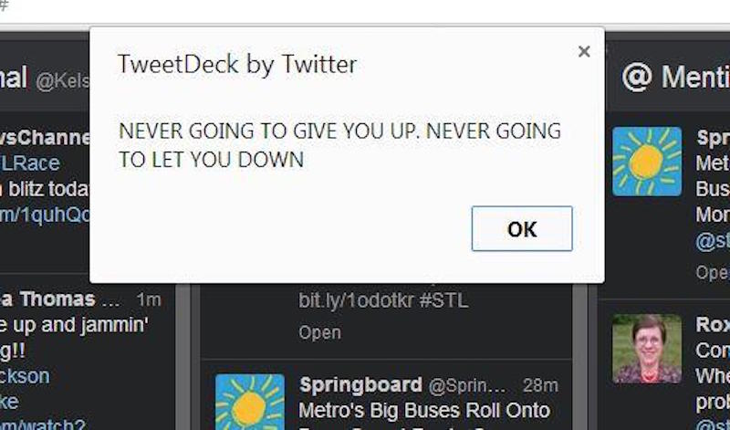Open the woman's profile photo in the Mentions column
This screenshot has width=730, height=430.
[646, 348]
